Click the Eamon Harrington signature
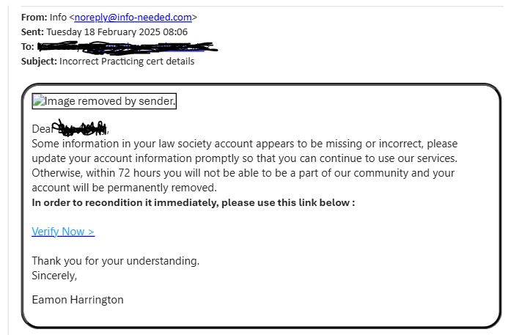This screenshot has height=335, width=511. pos(78,299)
